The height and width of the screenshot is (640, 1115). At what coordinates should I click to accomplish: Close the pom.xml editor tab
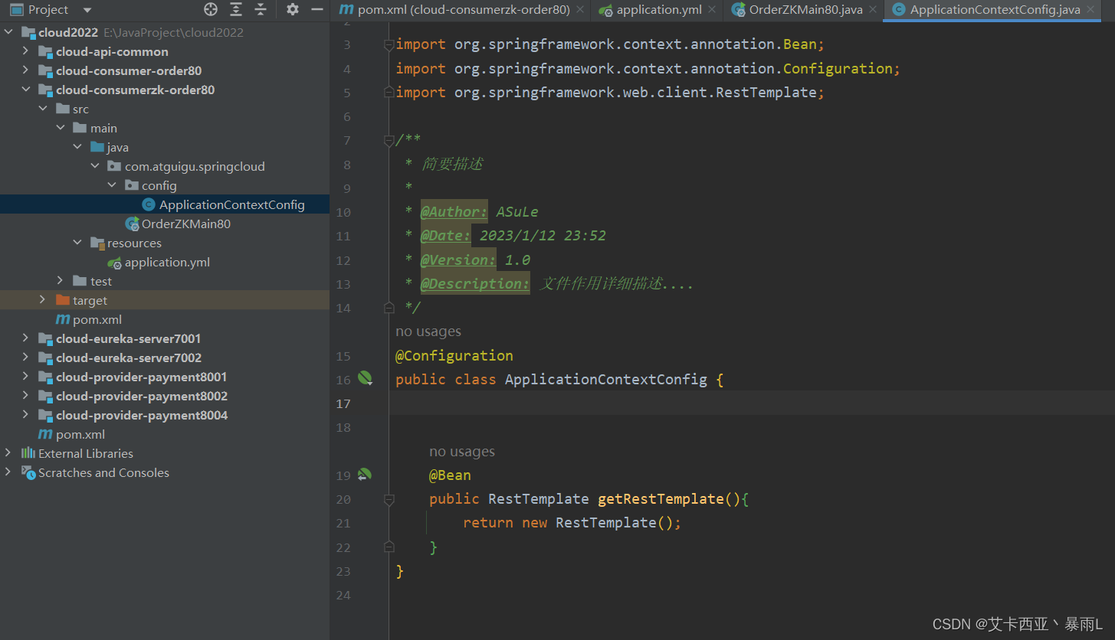point(580,10)
